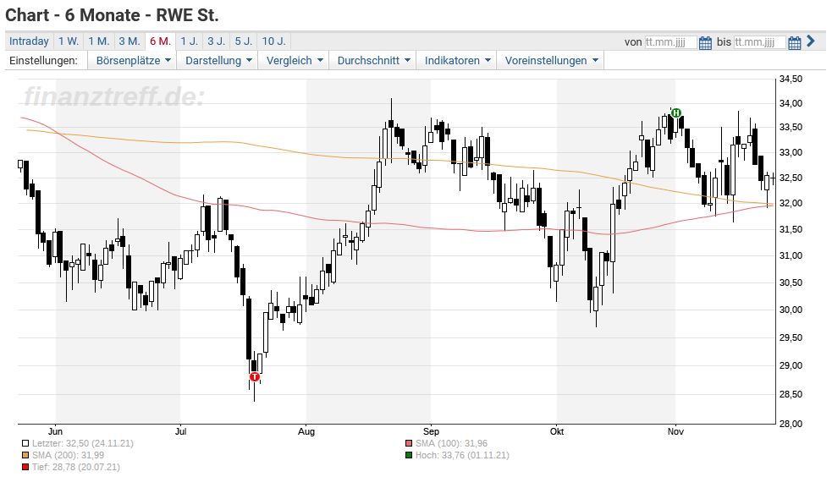Select the 1 W. timeframe tab

coord(69,41)
